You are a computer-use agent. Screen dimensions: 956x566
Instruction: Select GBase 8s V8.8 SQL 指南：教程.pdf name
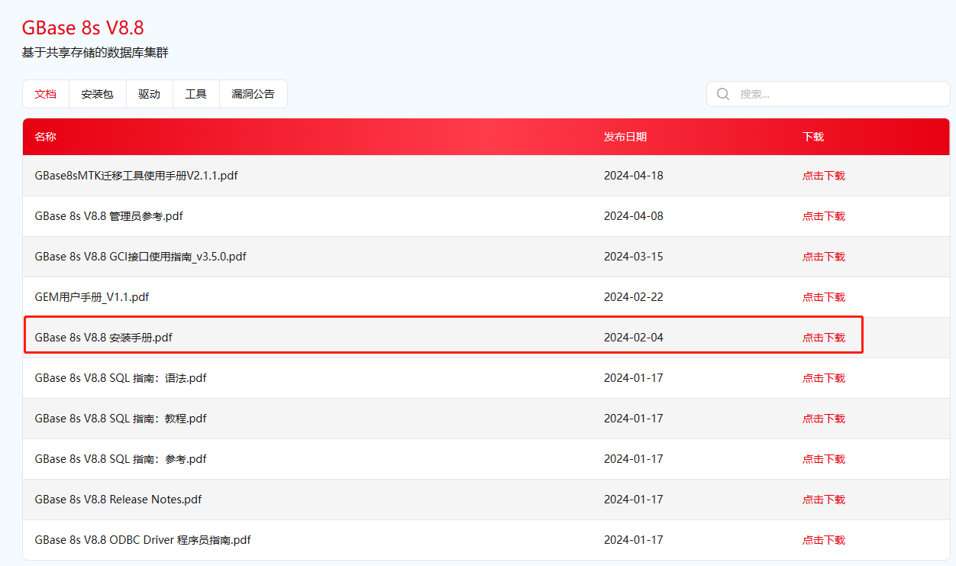pyautogui.click(x=121, y=419)
